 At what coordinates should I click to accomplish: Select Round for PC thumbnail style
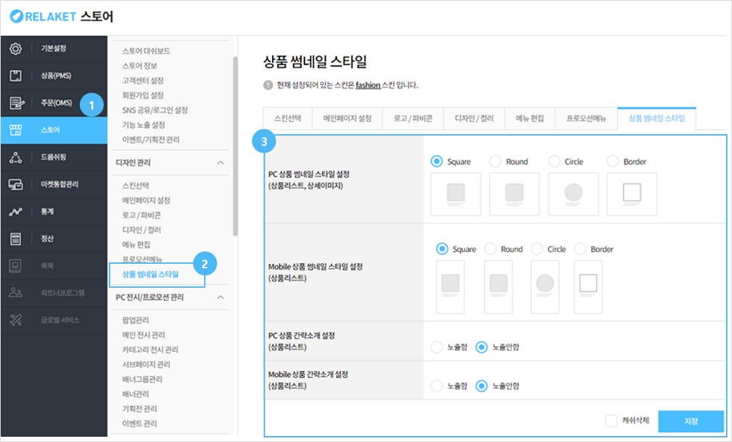coord(495,161)
